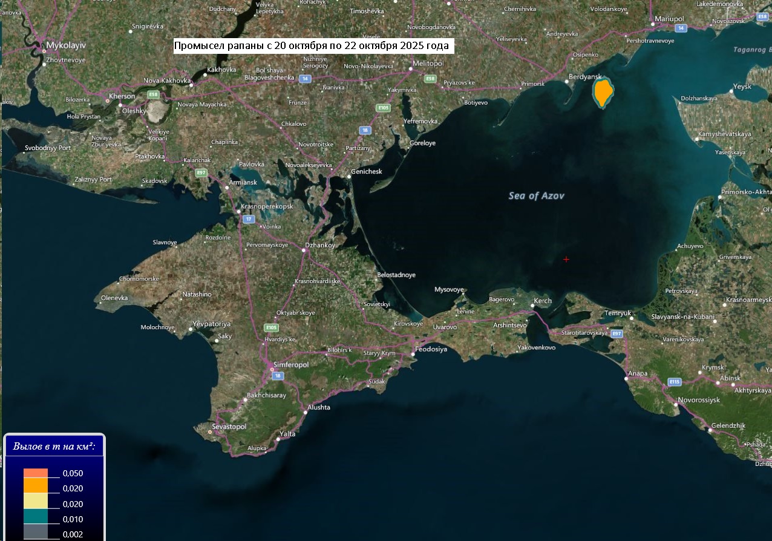The image size is (772, 541).
Task: Click the E105 road shield near Yakymivka
Action: pyautogui.click(x=383, y=108)
